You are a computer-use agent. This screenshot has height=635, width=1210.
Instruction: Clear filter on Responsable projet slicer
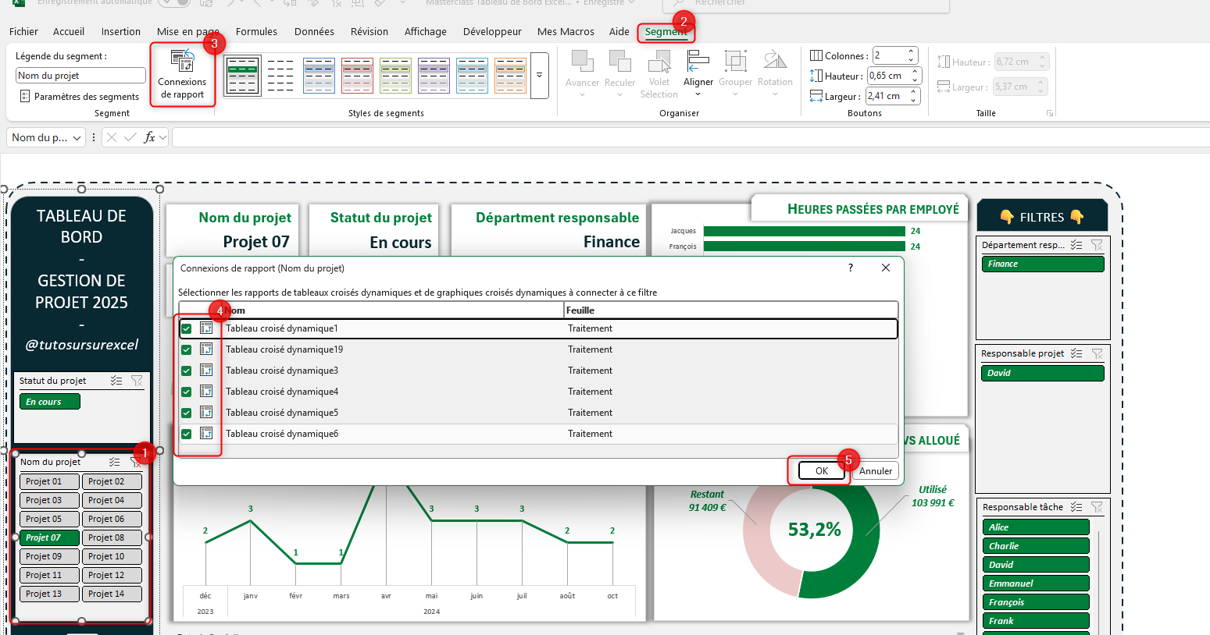coord(1097,353)
